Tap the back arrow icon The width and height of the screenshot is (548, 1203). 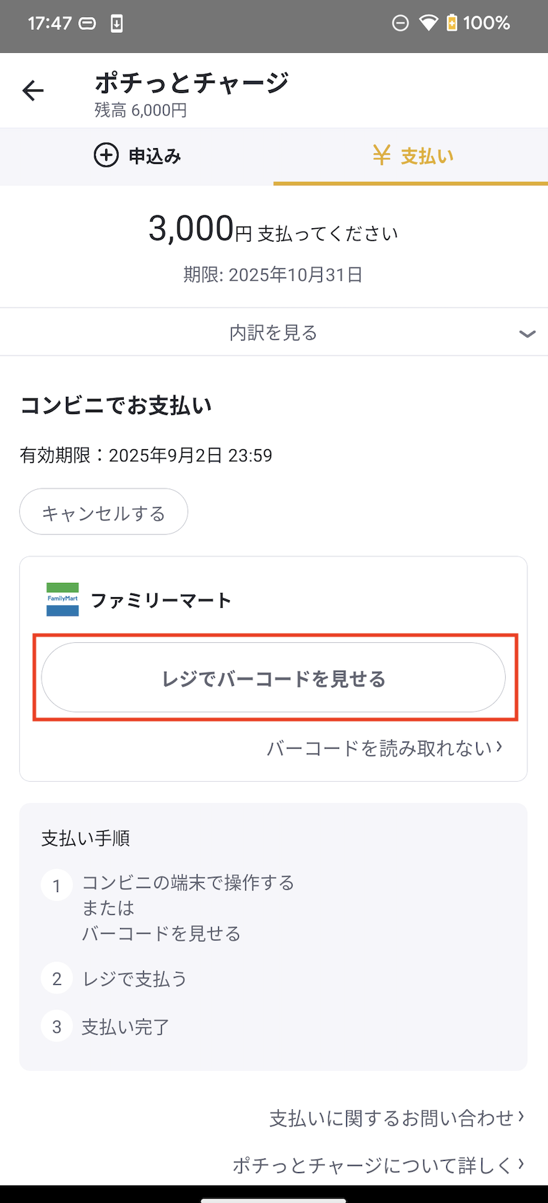coord(33,91)
